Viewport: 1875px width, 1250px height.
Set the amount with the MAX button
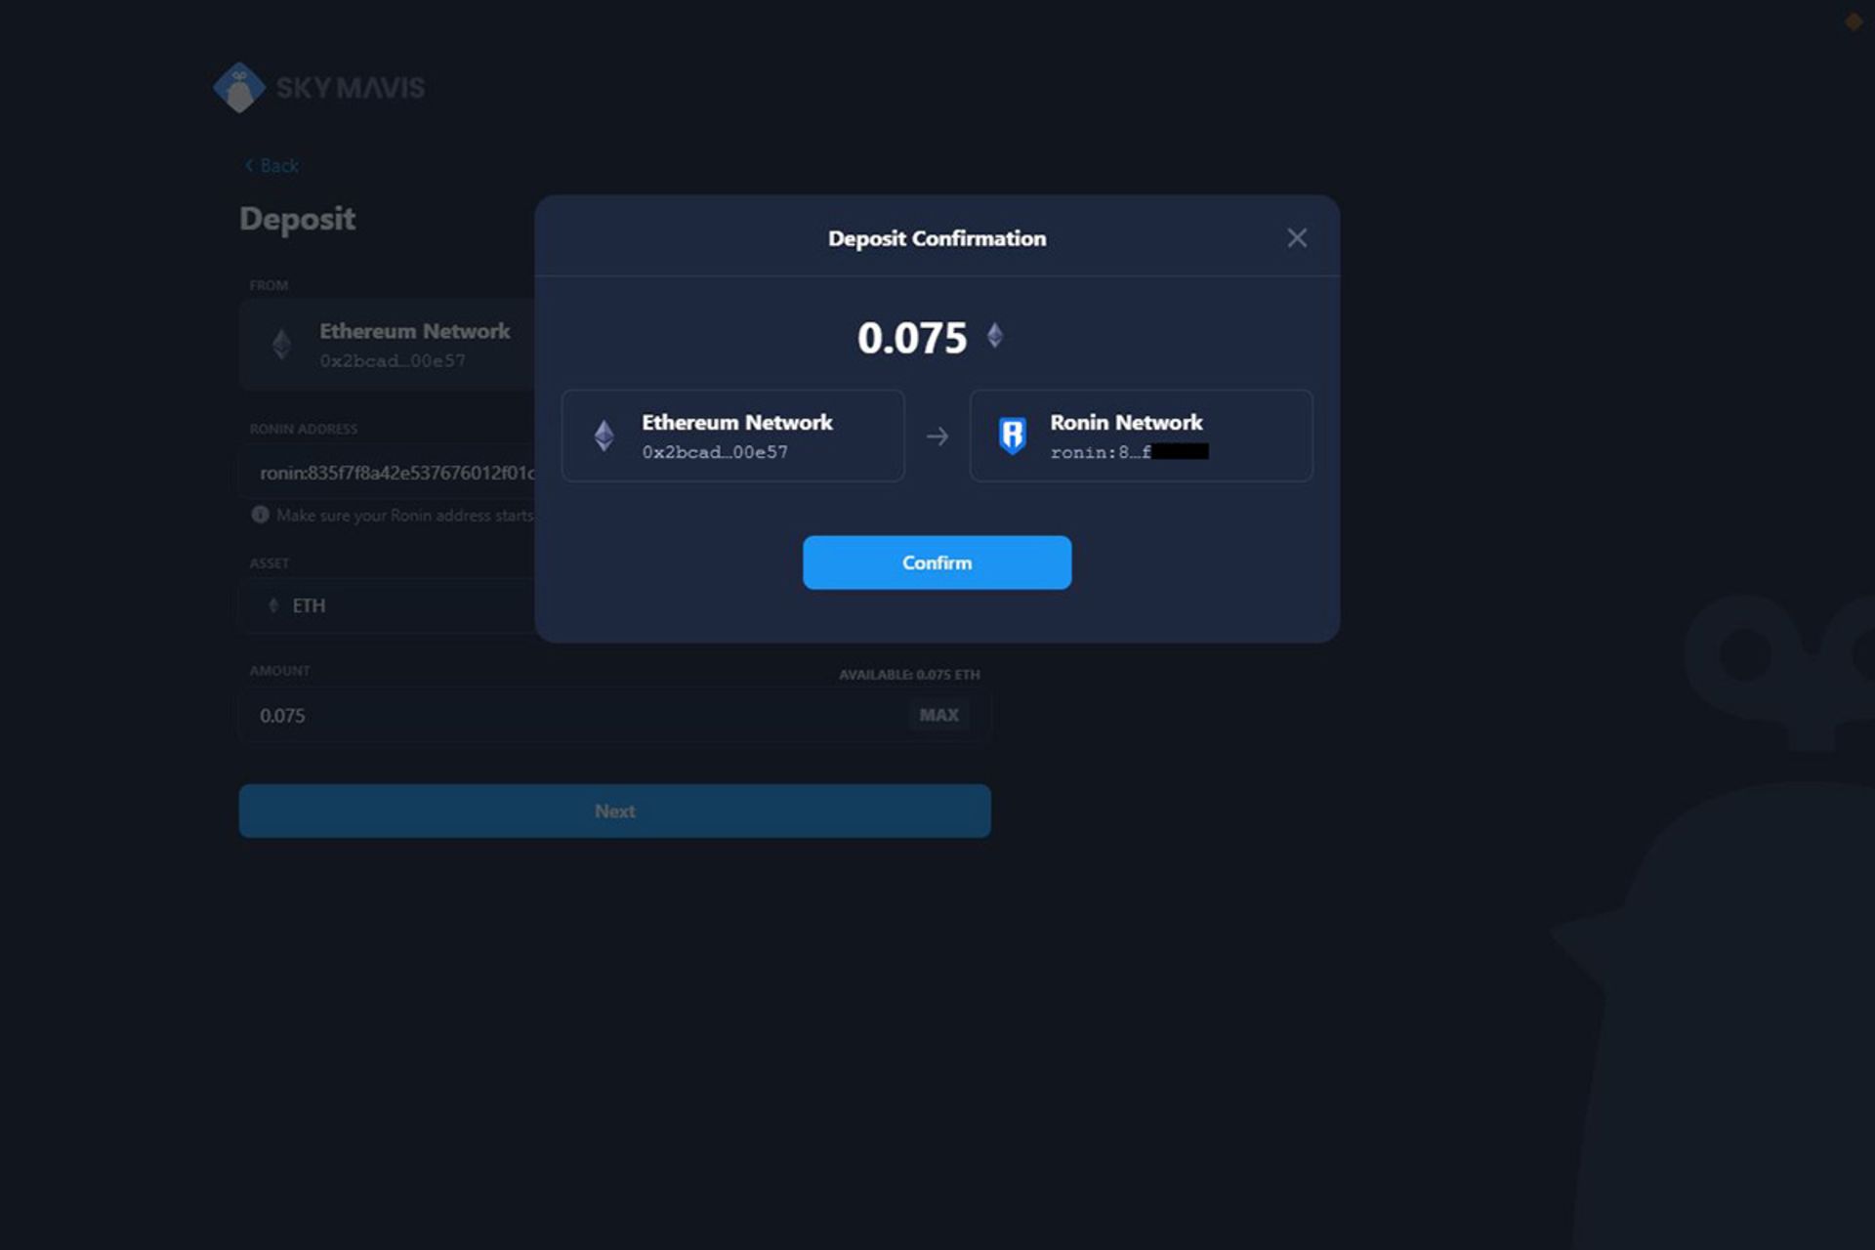[938, 715]
